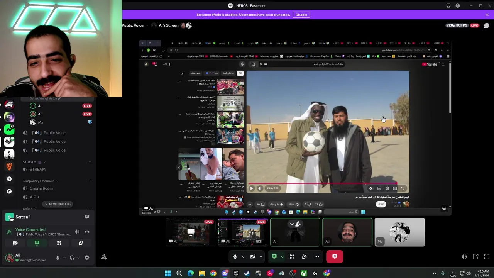
Task: Open more options three-dots in call bar
Action: [x=316, y=256]
